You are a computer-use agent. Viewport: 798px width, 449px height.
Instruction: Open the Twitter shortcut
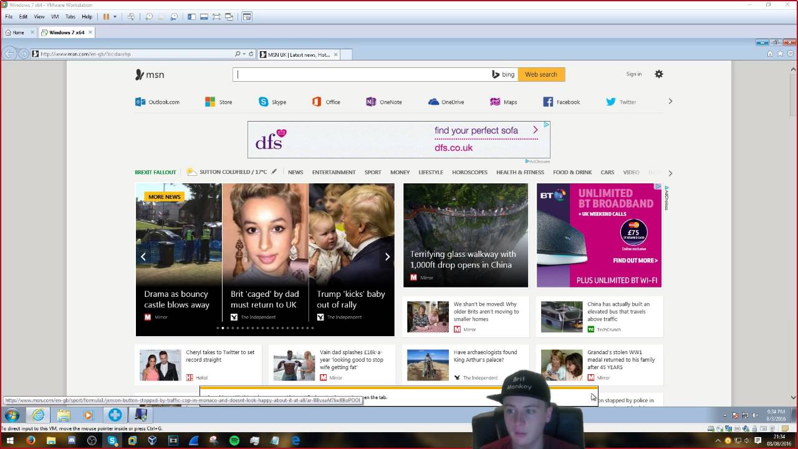[621, 102]
